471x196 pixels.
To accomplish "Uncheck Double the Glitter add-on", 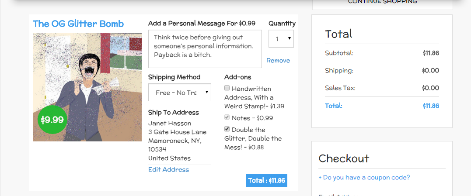I will click(227, 129).
